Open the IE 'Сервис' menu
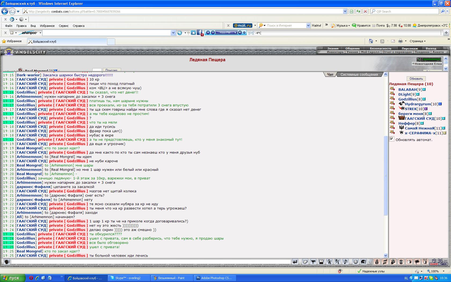 click(64, 26)
